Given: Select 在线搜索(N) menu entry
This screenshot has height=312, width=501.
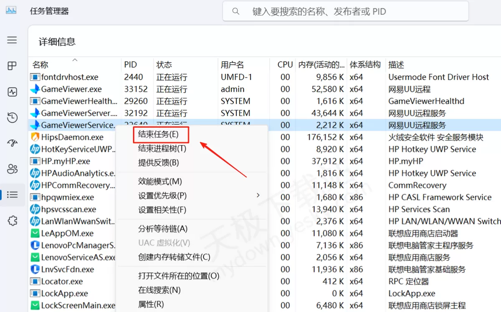Looking at the screenshot, I should 159,290.
